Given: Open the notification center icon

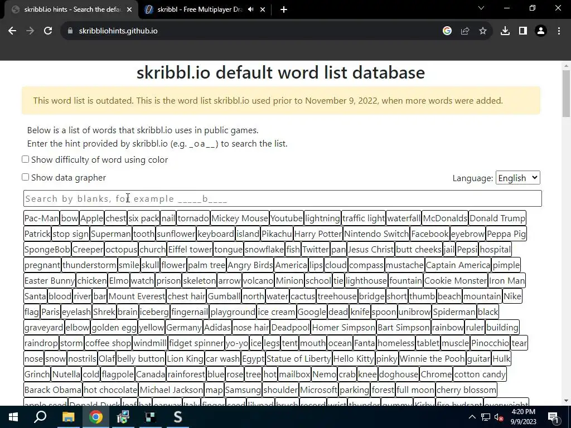Looking at the screenshot, I should pos(553,417).
